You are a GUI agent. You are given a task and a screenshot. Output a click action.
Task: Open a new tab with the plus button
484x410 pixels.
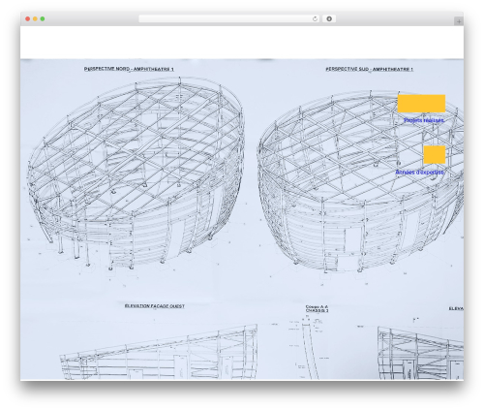(x=459, y=21)
